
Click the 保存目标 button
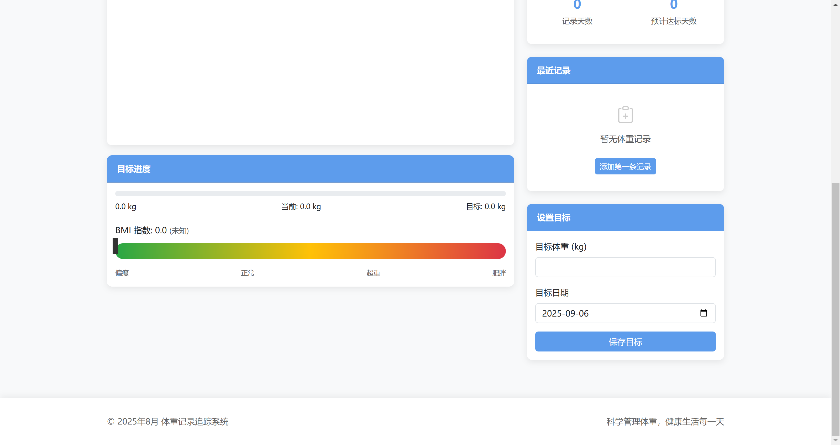coord(625,341)
